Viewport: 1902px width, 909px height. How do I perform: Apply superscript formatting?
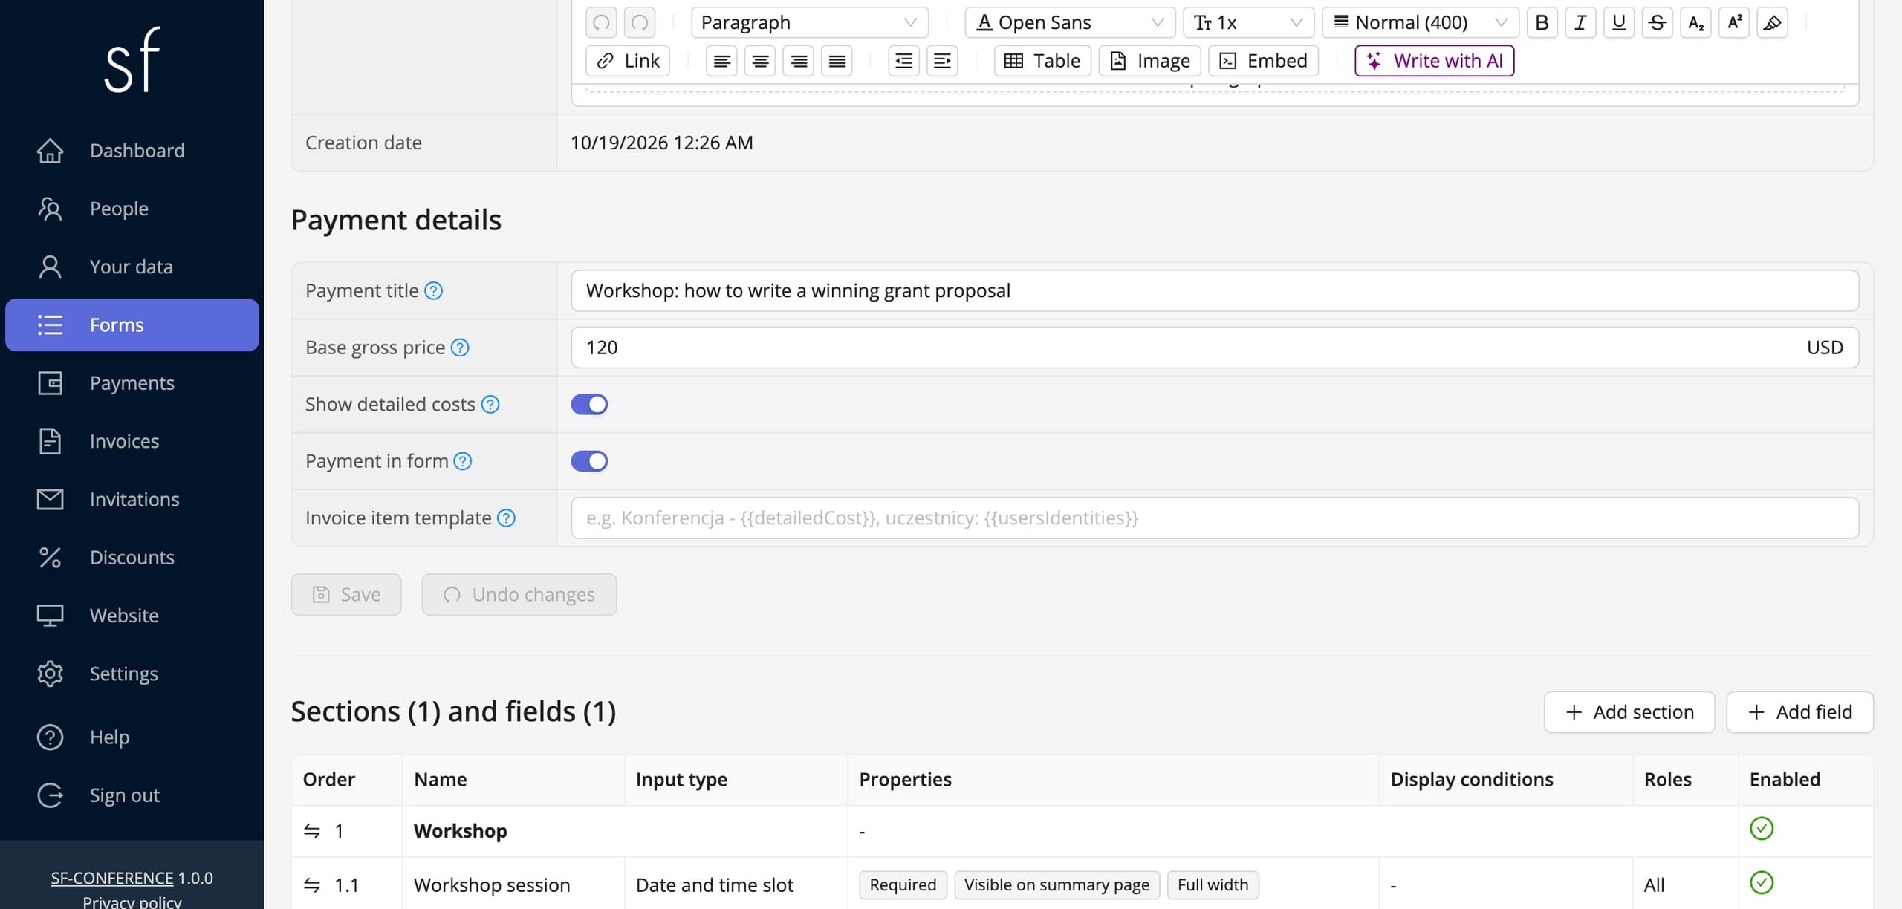tap(1734, 22)
